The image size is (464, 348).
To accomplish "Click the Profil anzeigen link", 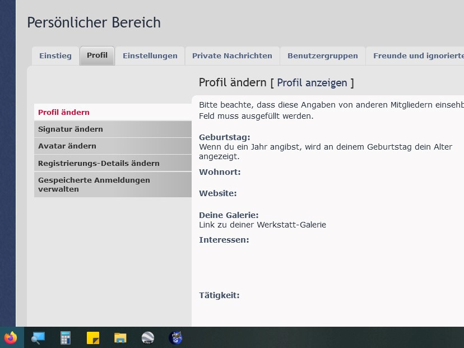I will (312, 83).
